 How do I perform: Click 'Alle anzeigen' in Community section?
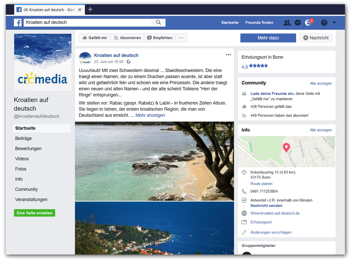coord(321,84)
